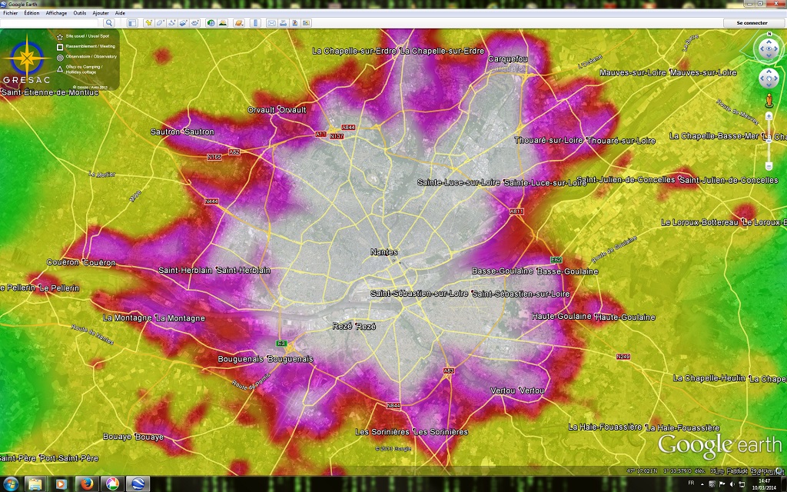Click the A811 road shield
The height and width of the screenshot is (492, 787).
pyautogui.click(x=516, y=211)
